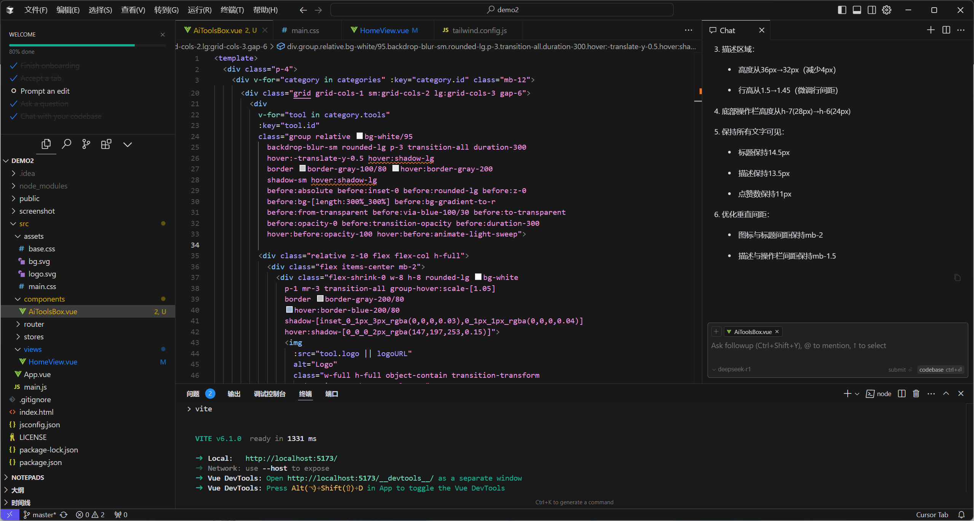The height and width of the screenshot is (521, 974).
Task: Open the 文件(F) menu
Action: [x=36, y=10]
